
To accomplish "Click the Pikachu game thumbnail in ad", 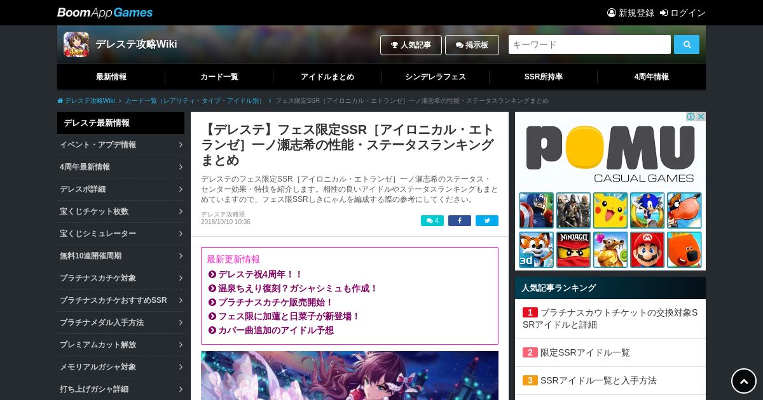I will (x=610, y=210).
